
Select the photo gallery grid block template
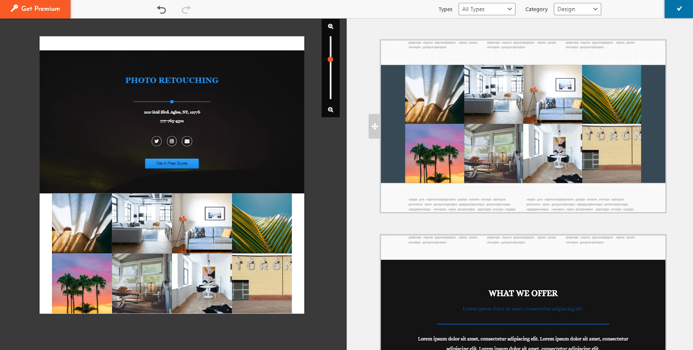click(523, 126)
